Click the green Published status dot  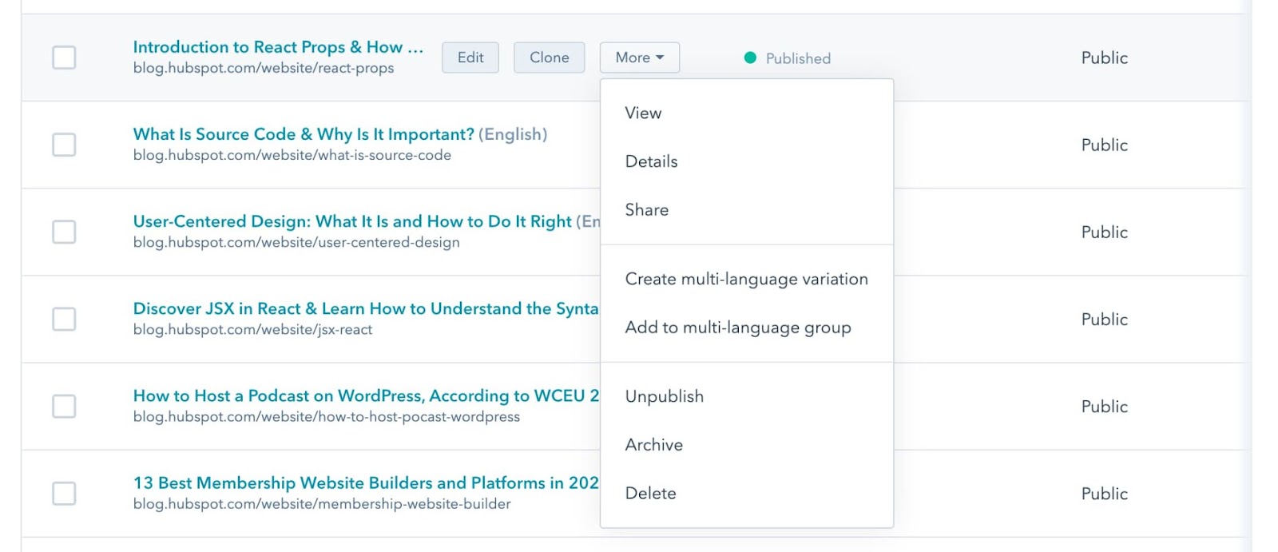click(x=750, y=58)
